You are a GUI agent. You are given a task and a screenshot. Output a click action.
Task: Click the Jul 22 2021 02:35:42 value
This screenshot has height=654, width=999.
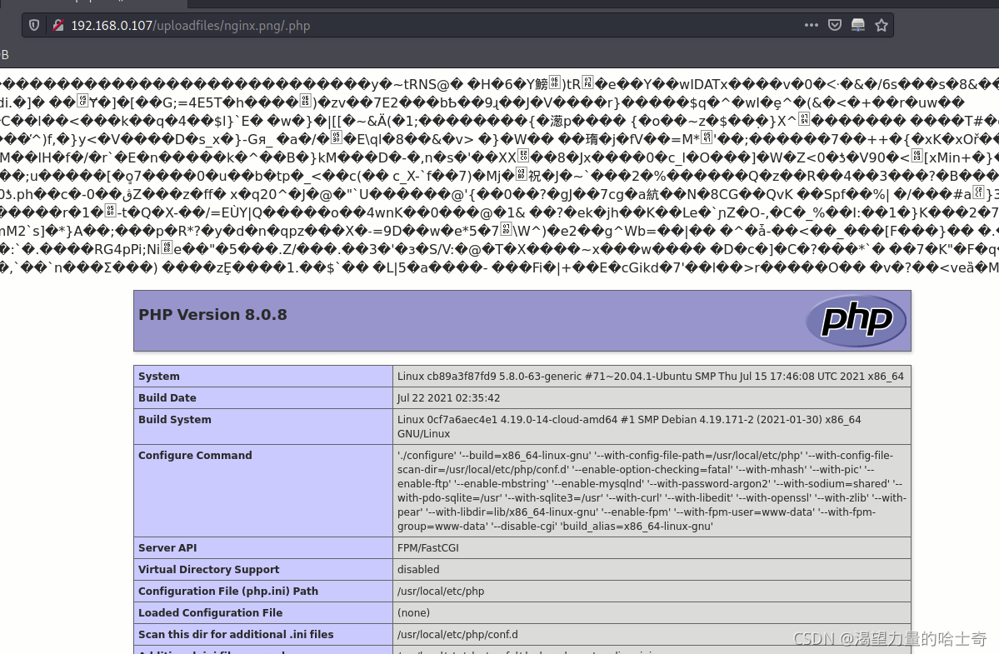[448, 398]
